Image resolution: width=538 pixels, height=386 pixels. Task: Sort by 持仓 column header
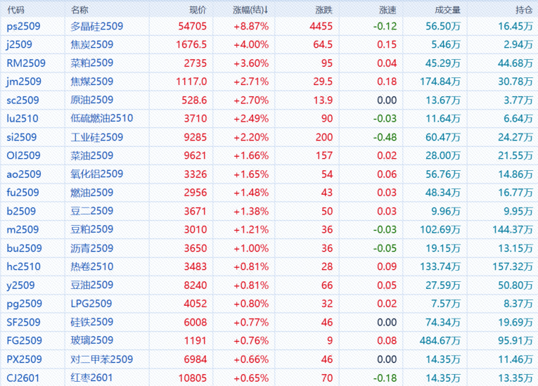[523, 11]
